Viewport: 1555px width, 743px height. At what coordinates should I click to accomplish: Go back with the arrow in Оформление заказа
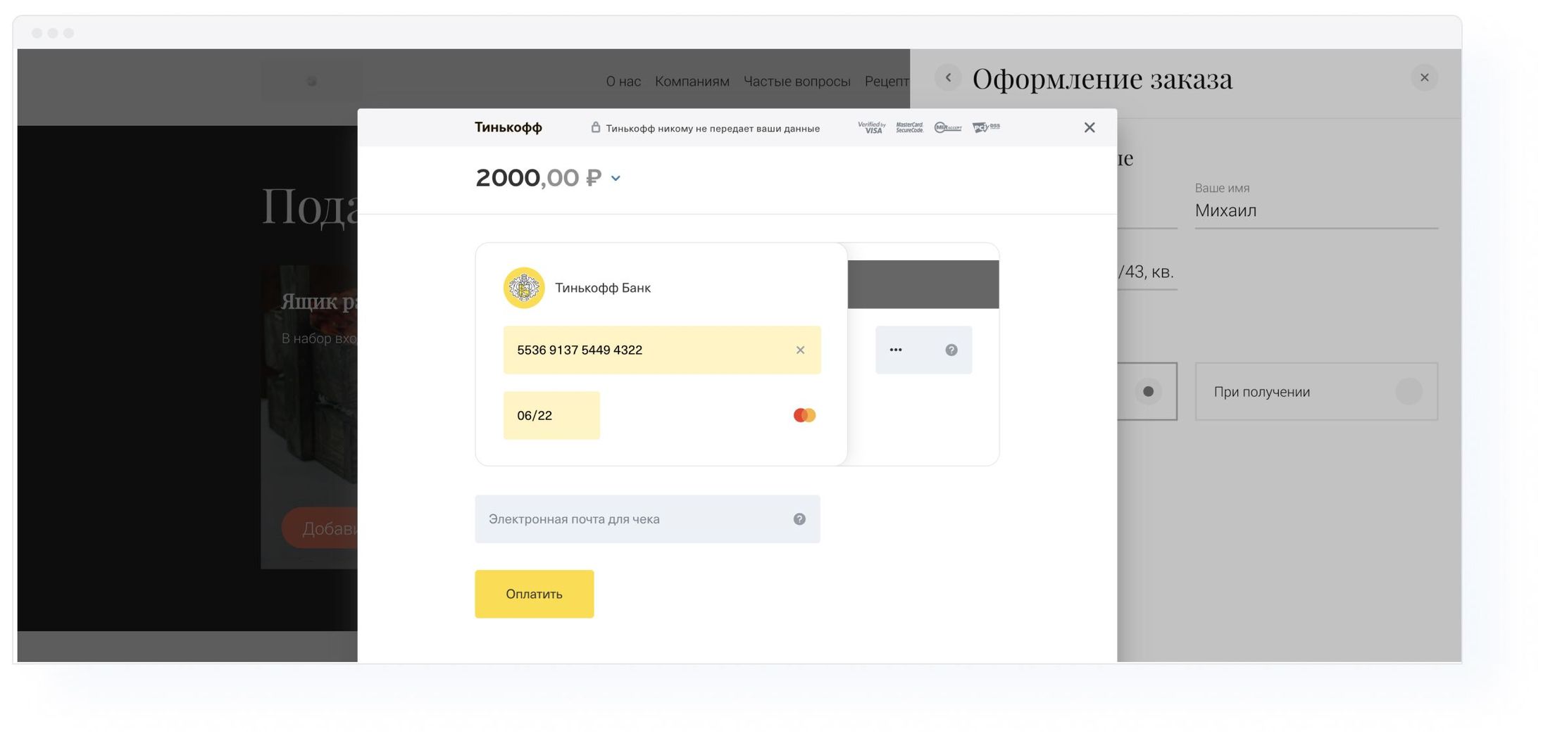pyautogui.click(x=948, y=77)
